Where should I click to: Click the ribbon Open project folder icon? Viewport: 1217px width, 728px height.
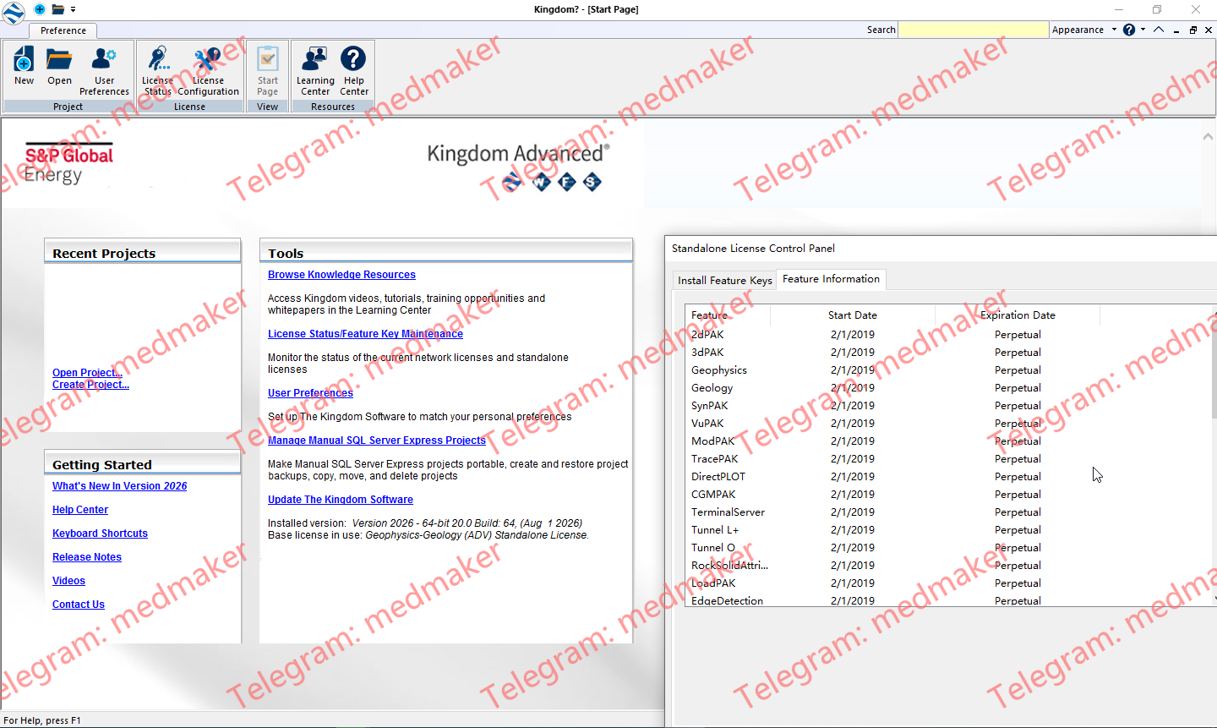(x=59, y=66)
